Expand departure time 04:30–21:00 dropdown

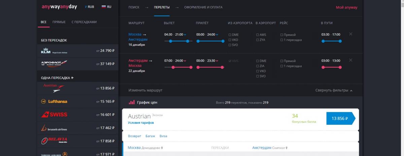coord(175,34)
